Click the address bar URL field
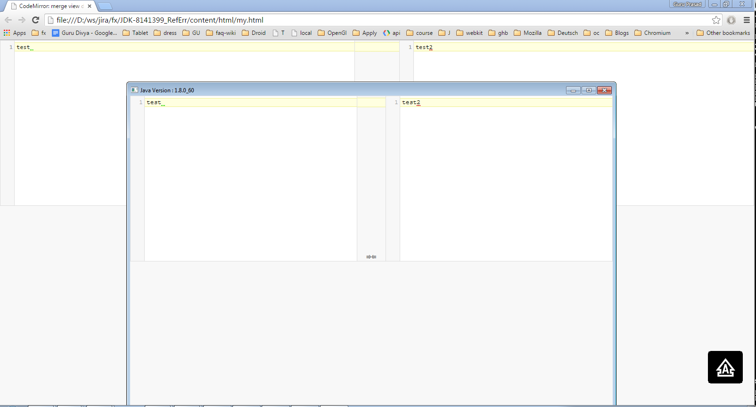Image resolution: width=756 pixels, height=407 pixels. tap(377, 20)
